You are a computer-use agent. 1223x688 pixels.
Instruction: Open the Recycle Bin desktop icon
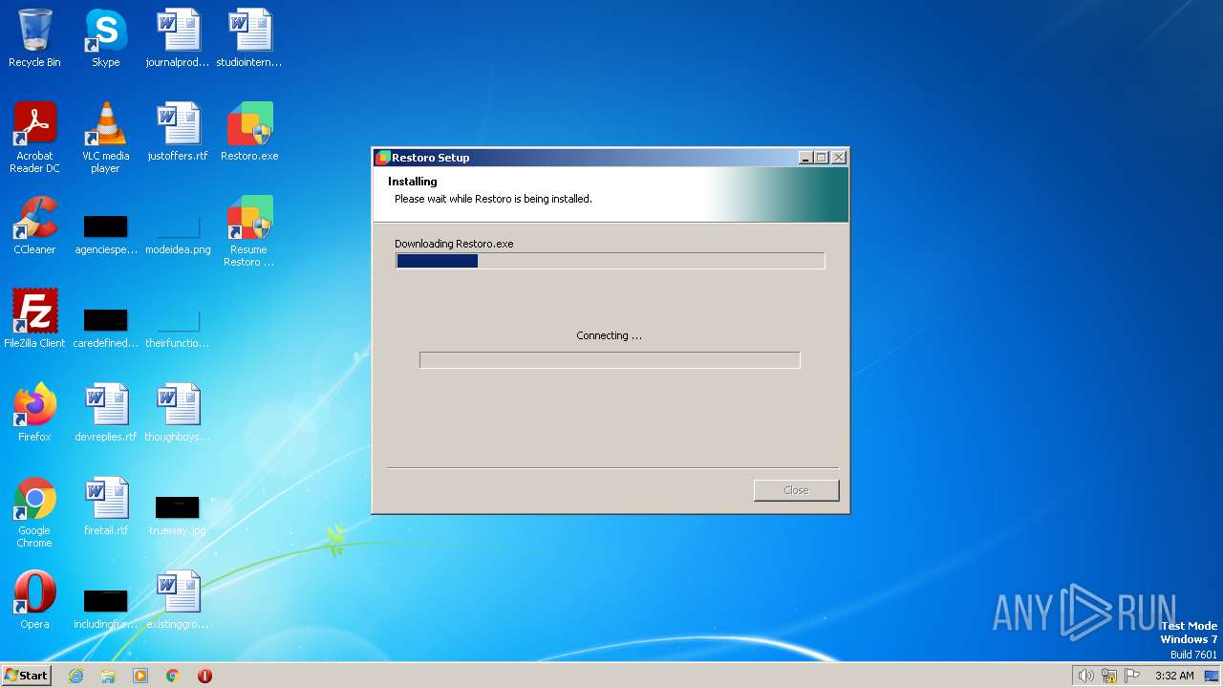34,38
